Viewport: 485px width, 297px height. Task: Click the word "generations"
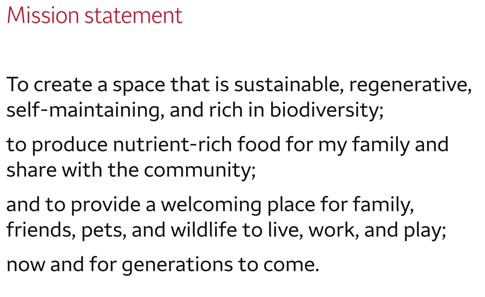177,266
